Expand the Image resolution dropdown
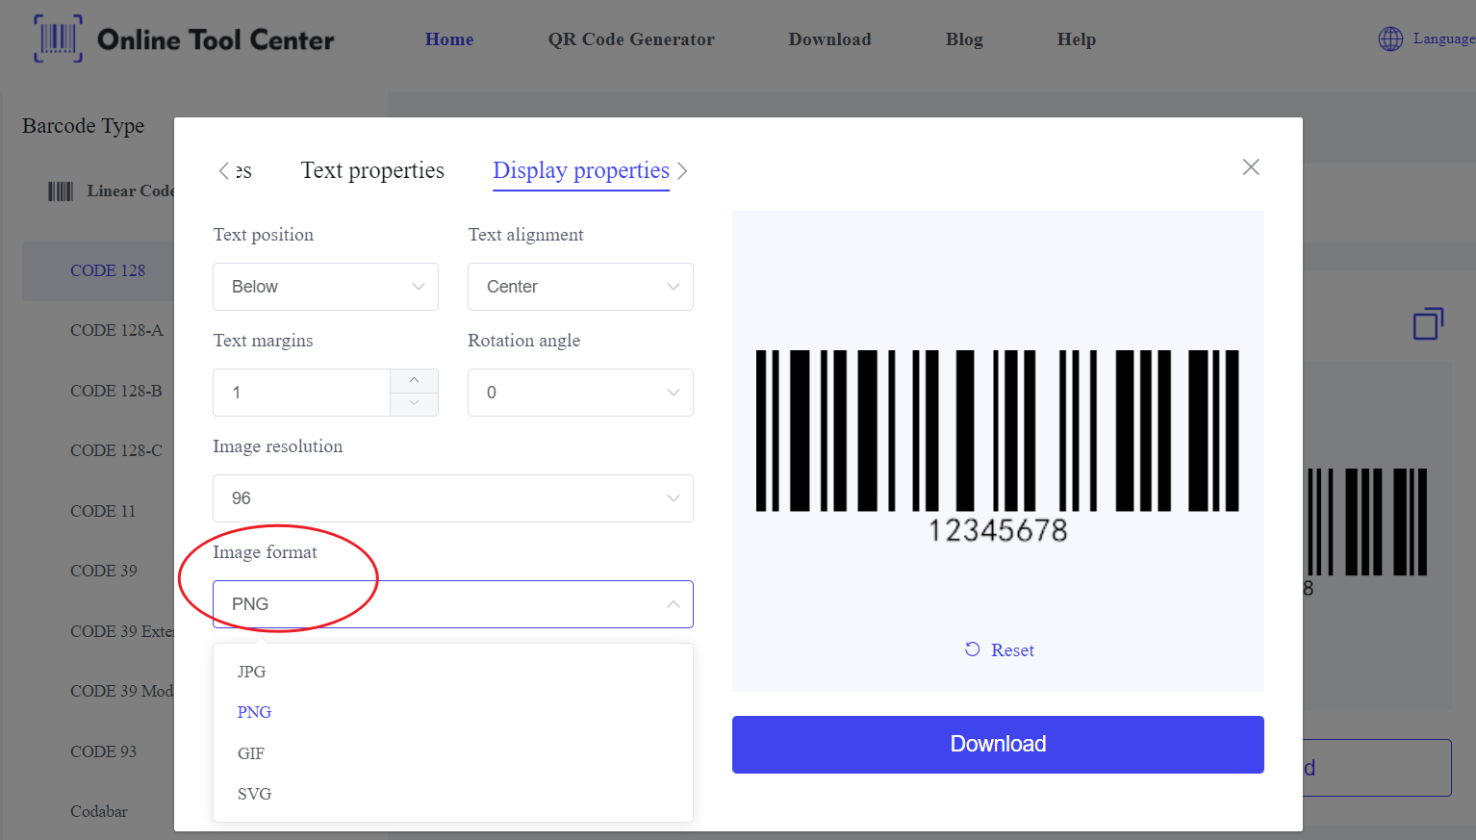Viewport: 1476px width, 840px height. [453, 498]
